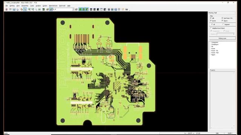Click the blue floppy-disk save icon
The image size is (241, 135).
click(14, 9)
